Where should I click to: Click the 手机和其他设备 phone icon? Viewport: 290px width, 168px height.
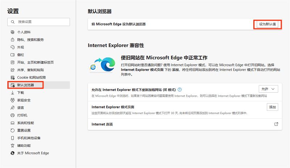point(12,138)
